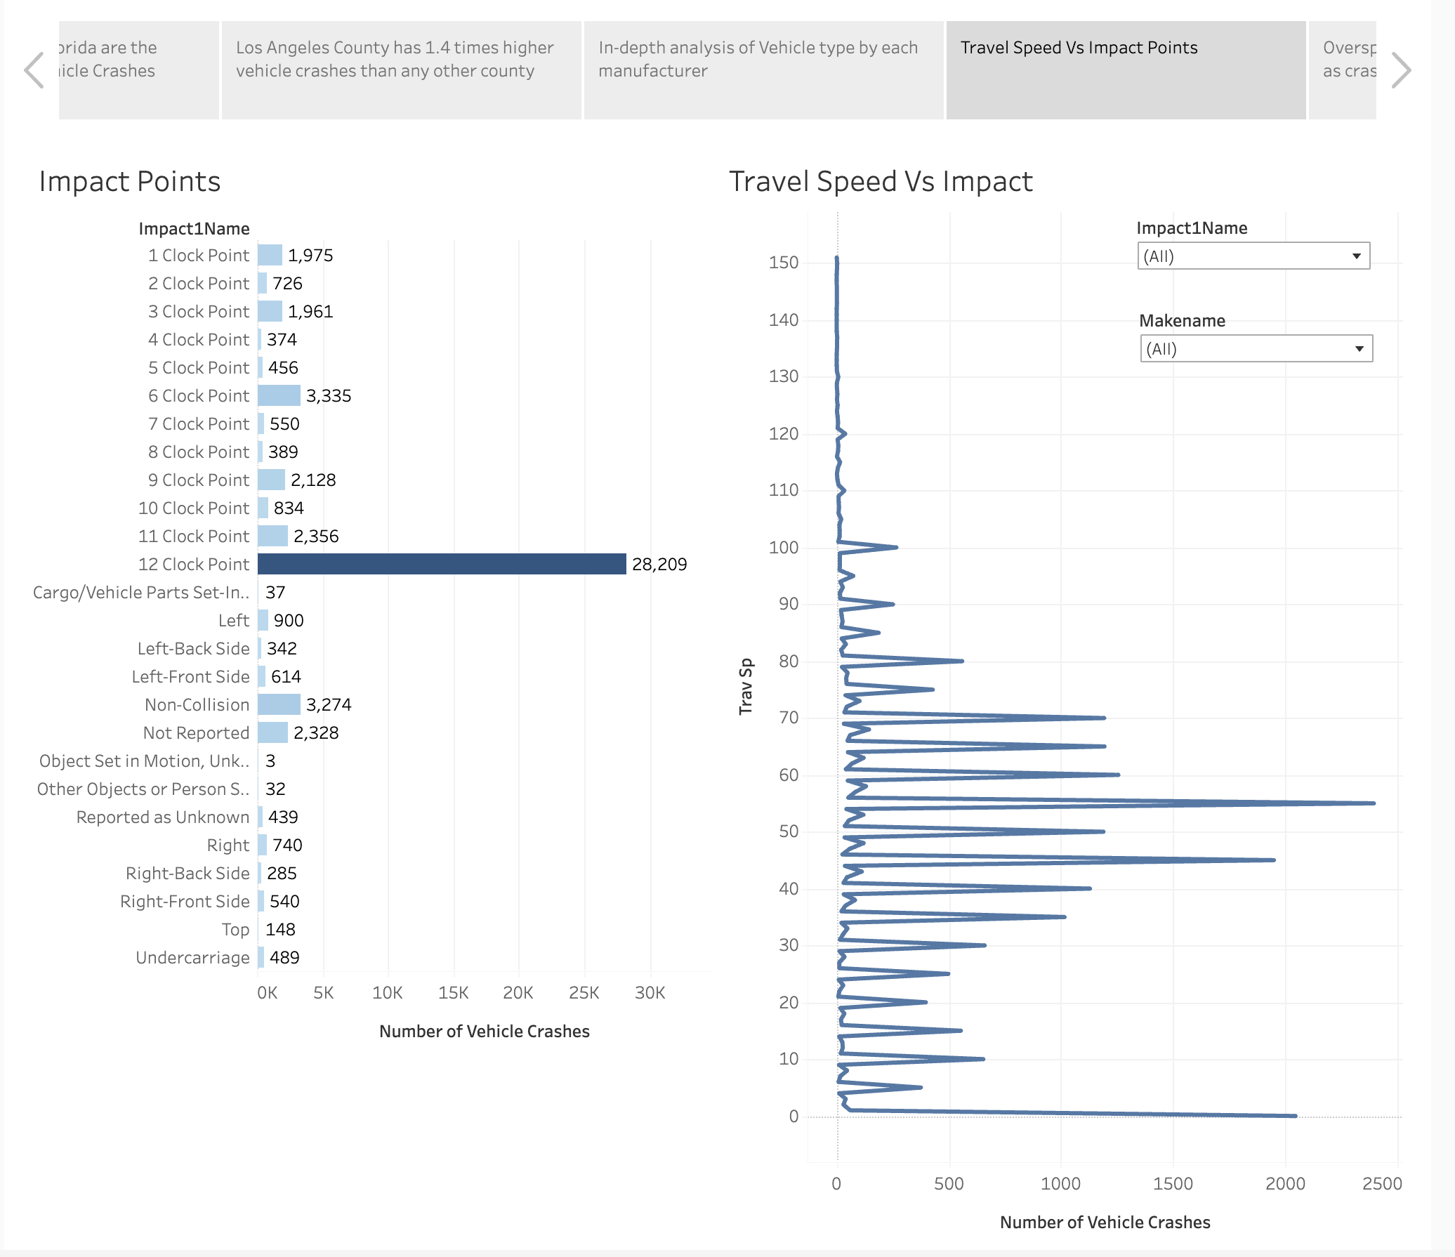Open the Impact1Name filter dropdown
Image resolution: width=1455 pixels, height=1257 pixels.
[x=1253, y=256]
